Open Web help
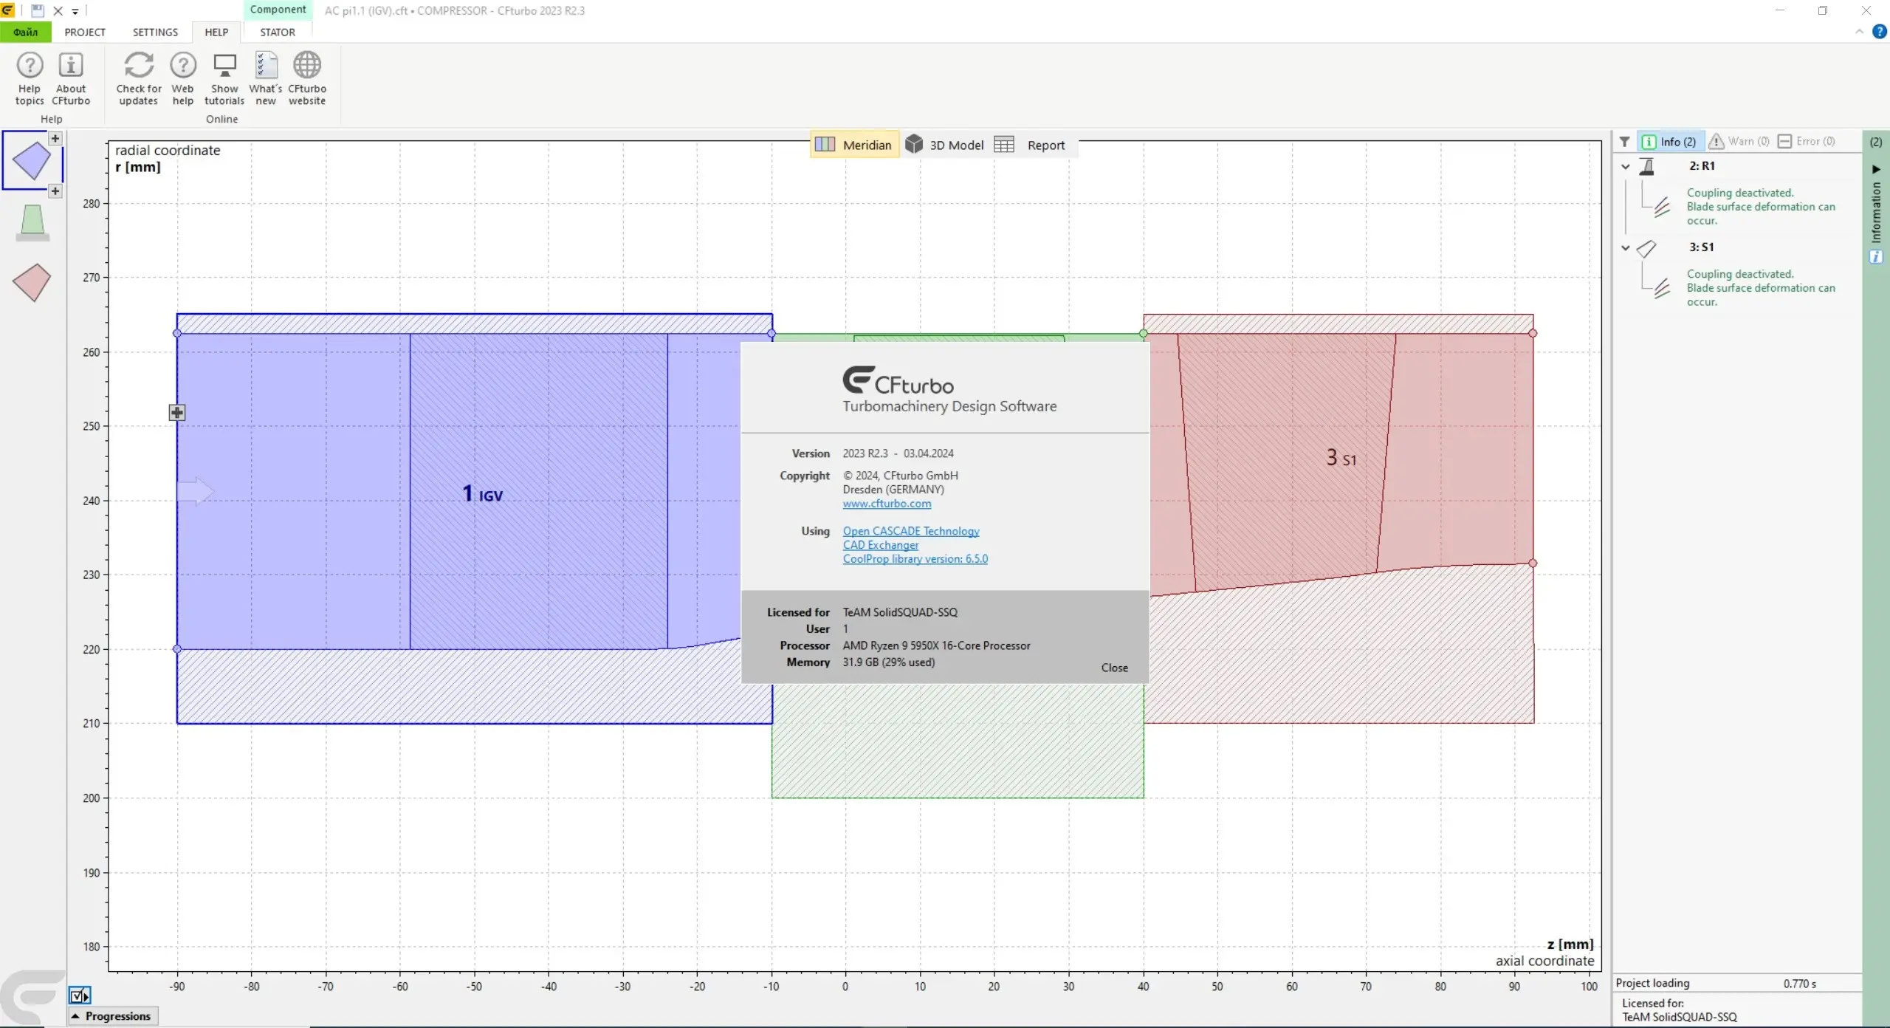The width and height of the screenshot is (1890, 1028). point(182,79)
